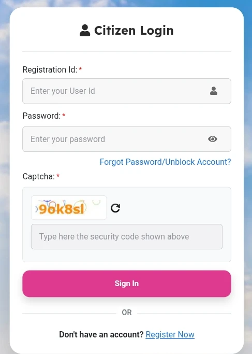The width and height of the screenshot is (252, 354).
Task: Click the pink Sign In button
Action: point(127,284)
